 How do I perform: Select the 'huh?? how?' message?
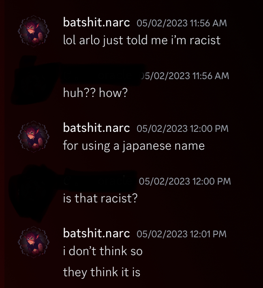click(95, 93)
